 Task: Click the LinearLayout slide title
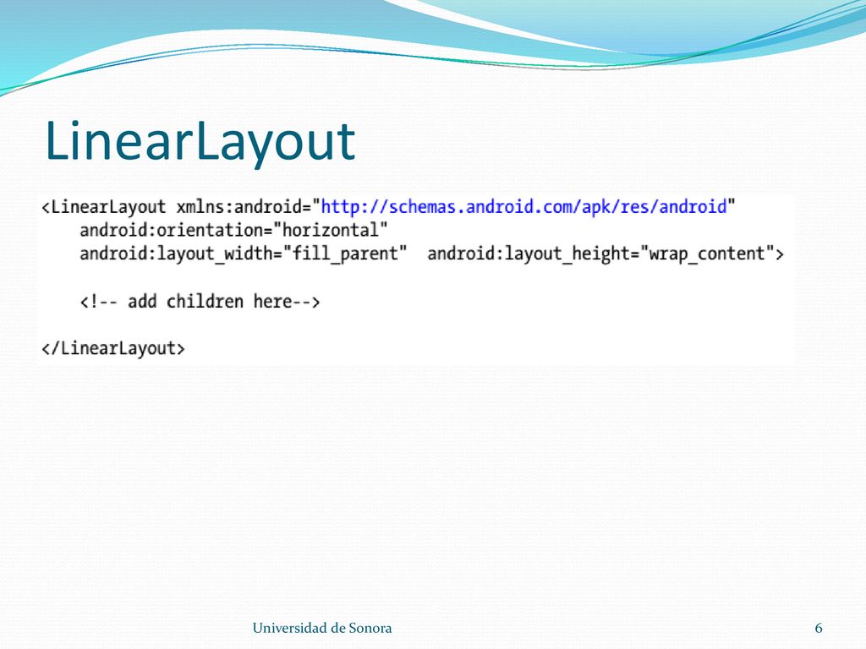[x=200, y=142]
